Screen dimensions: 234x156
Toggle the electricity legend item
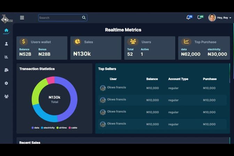(48, 128)
